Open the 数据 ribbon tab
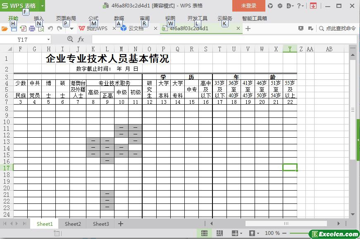Image resolution: width=360 pixels, height=239 pixels. tap(119, 18)
